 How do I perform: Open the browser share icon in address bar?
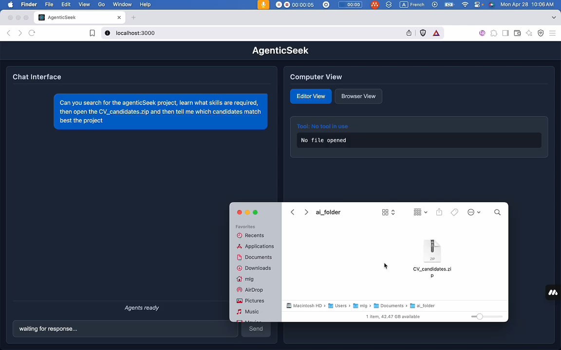coord(409,33)
